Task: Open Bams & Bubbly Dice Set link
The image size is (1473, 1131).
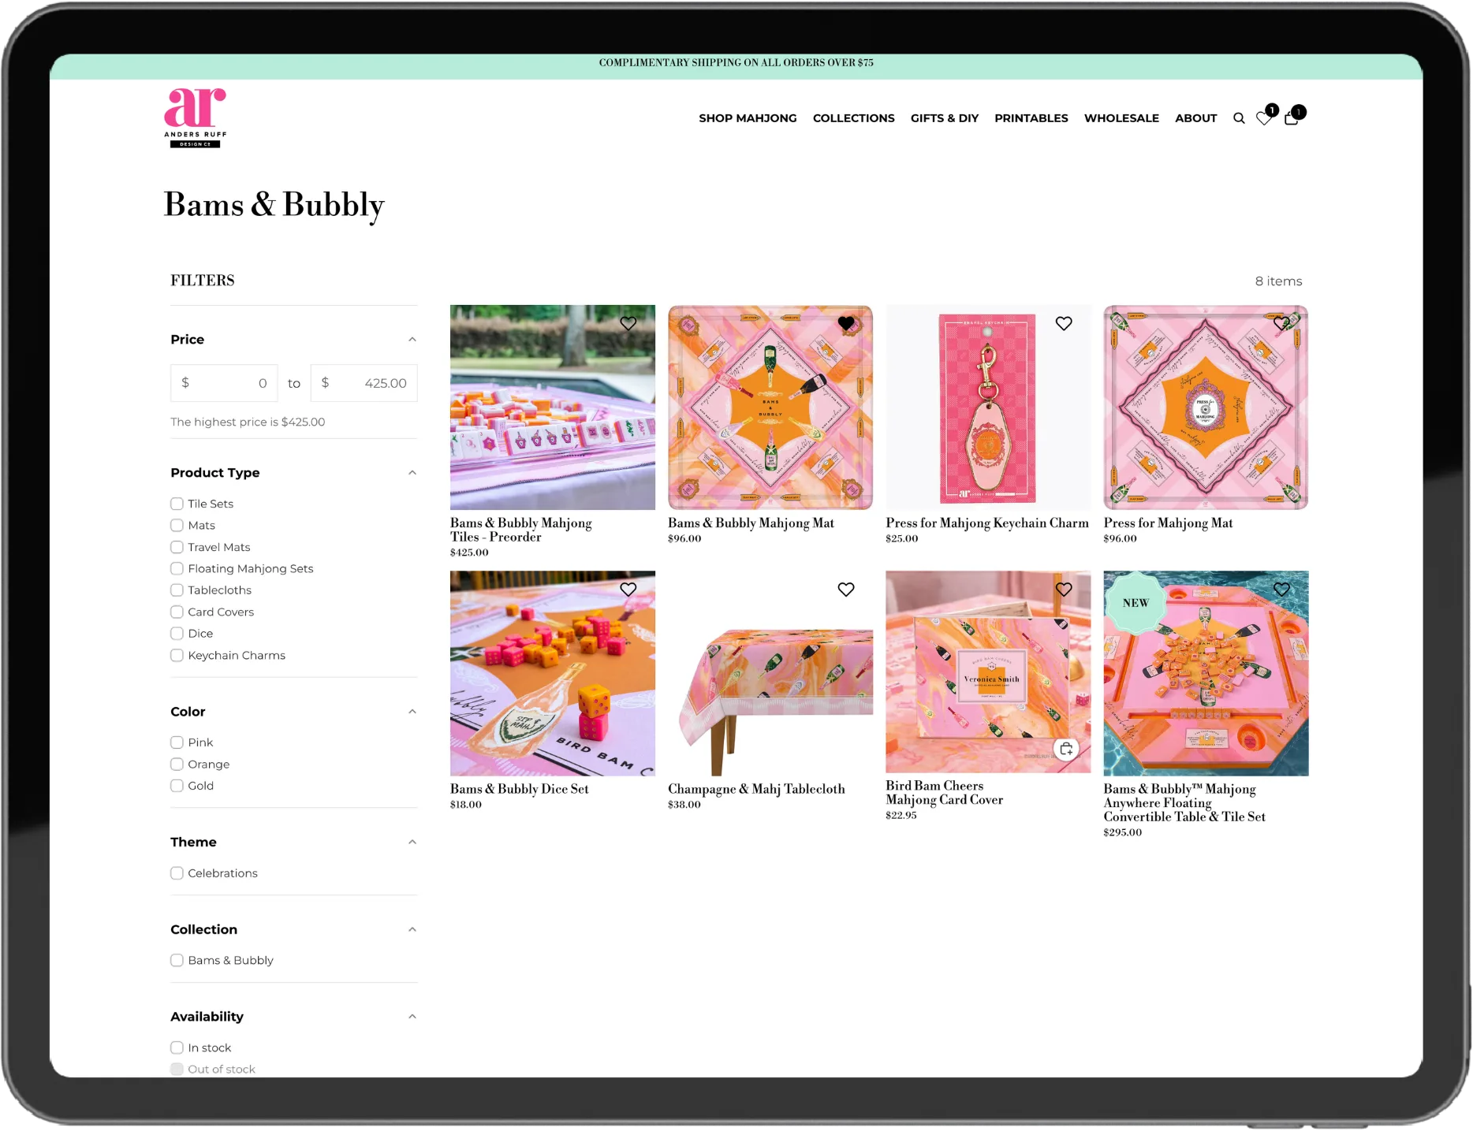Action: coord(520,789)
